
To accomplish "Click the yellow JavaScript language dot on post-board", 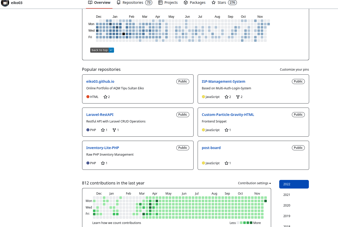I will (x=203, y=163).
